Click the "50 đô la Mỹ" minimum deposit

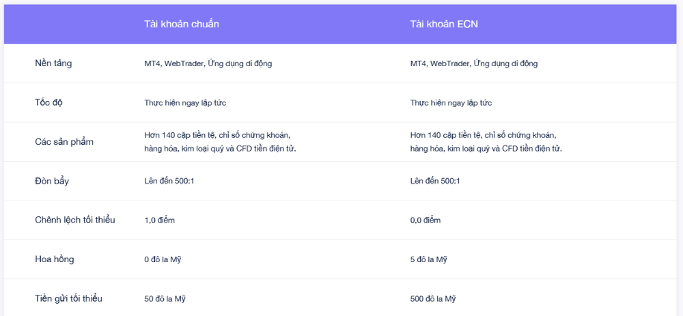tap(165, 299)
